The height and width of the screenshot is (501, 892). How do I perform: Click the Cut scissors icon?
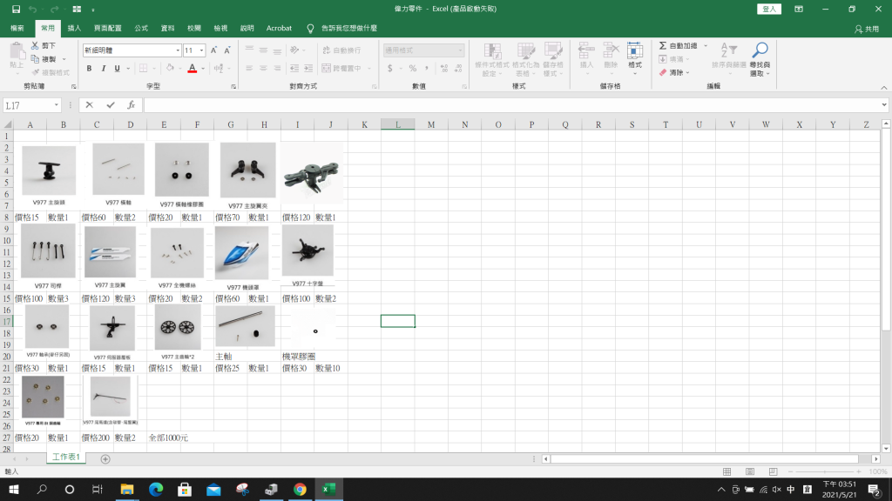35,45
